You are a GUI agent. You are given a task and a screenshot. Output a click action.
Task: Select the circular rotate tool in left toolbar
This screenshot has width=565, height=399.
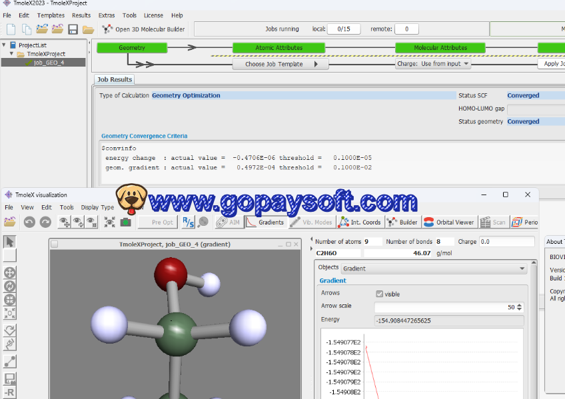(x=10, y=286)
